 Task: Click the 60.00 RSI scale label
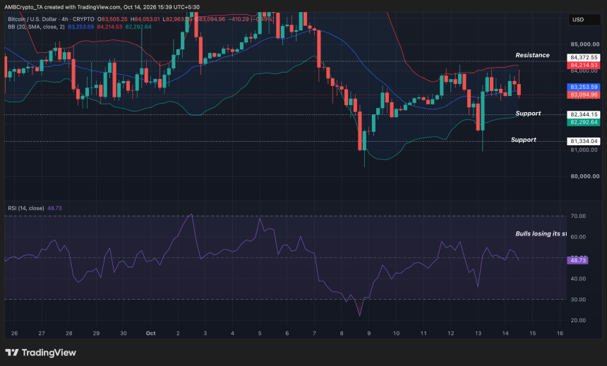[578, 237]
